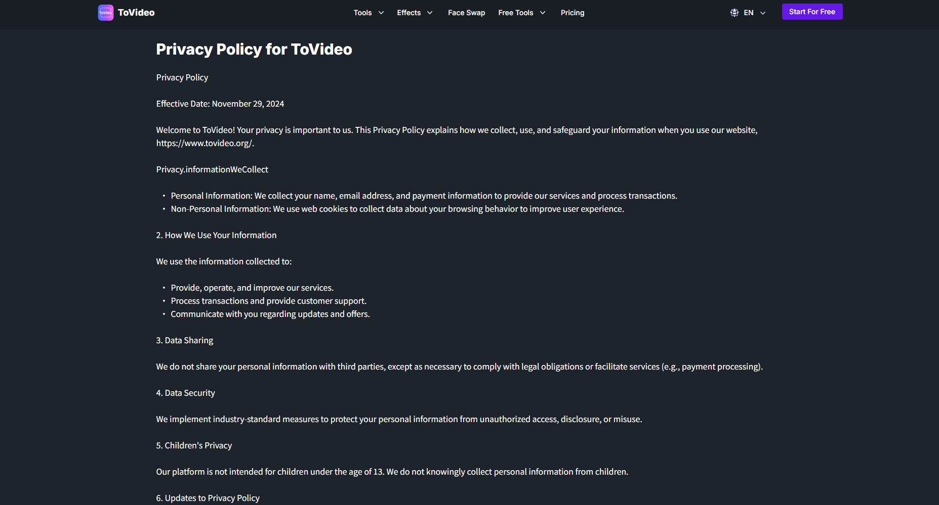Click the tovideo.org URL text
This screenshot has height=505, width=939.
204,143
